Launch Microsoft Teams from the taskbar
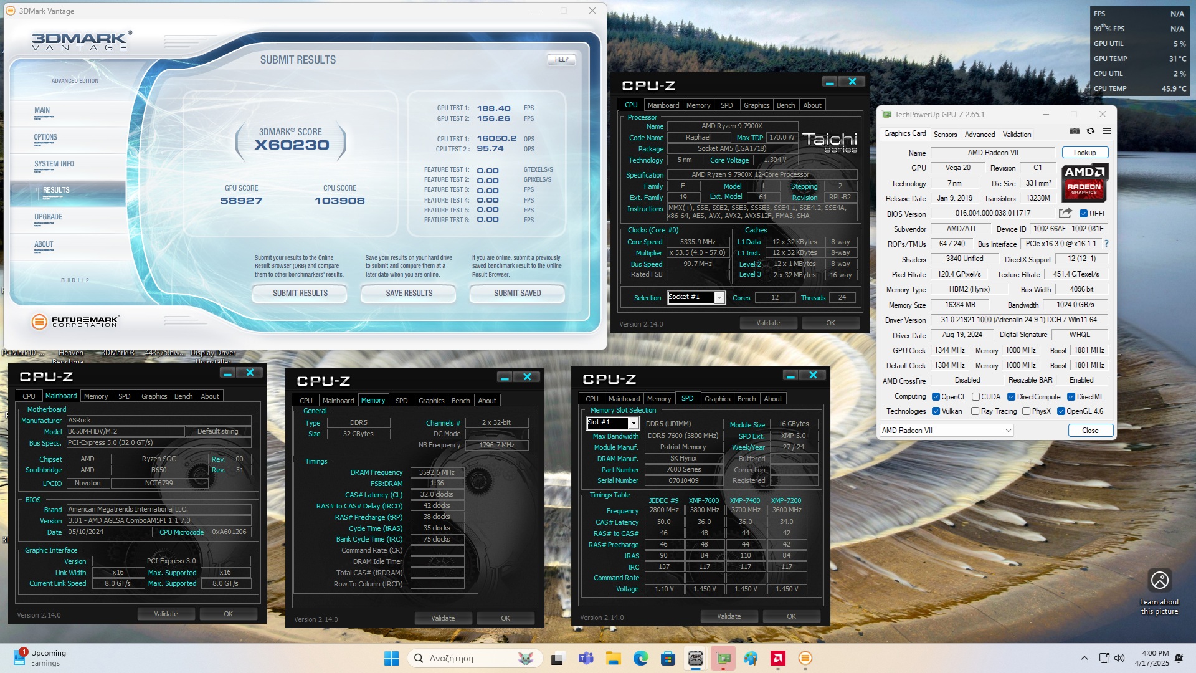The image size is (1196, 673). click(586, 658)
